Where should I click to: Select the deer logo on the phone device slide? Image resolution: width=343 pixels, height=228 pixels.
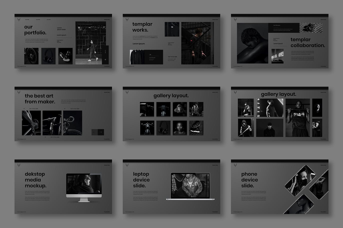235,165
